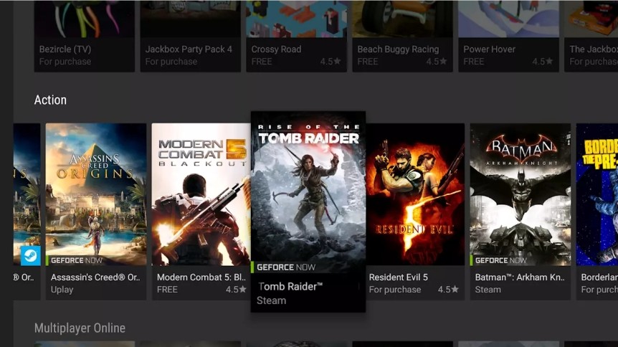The width and height of the screenshot is (618, 347).
Task: Click FREE label under Power Hover
Action: 474,62
